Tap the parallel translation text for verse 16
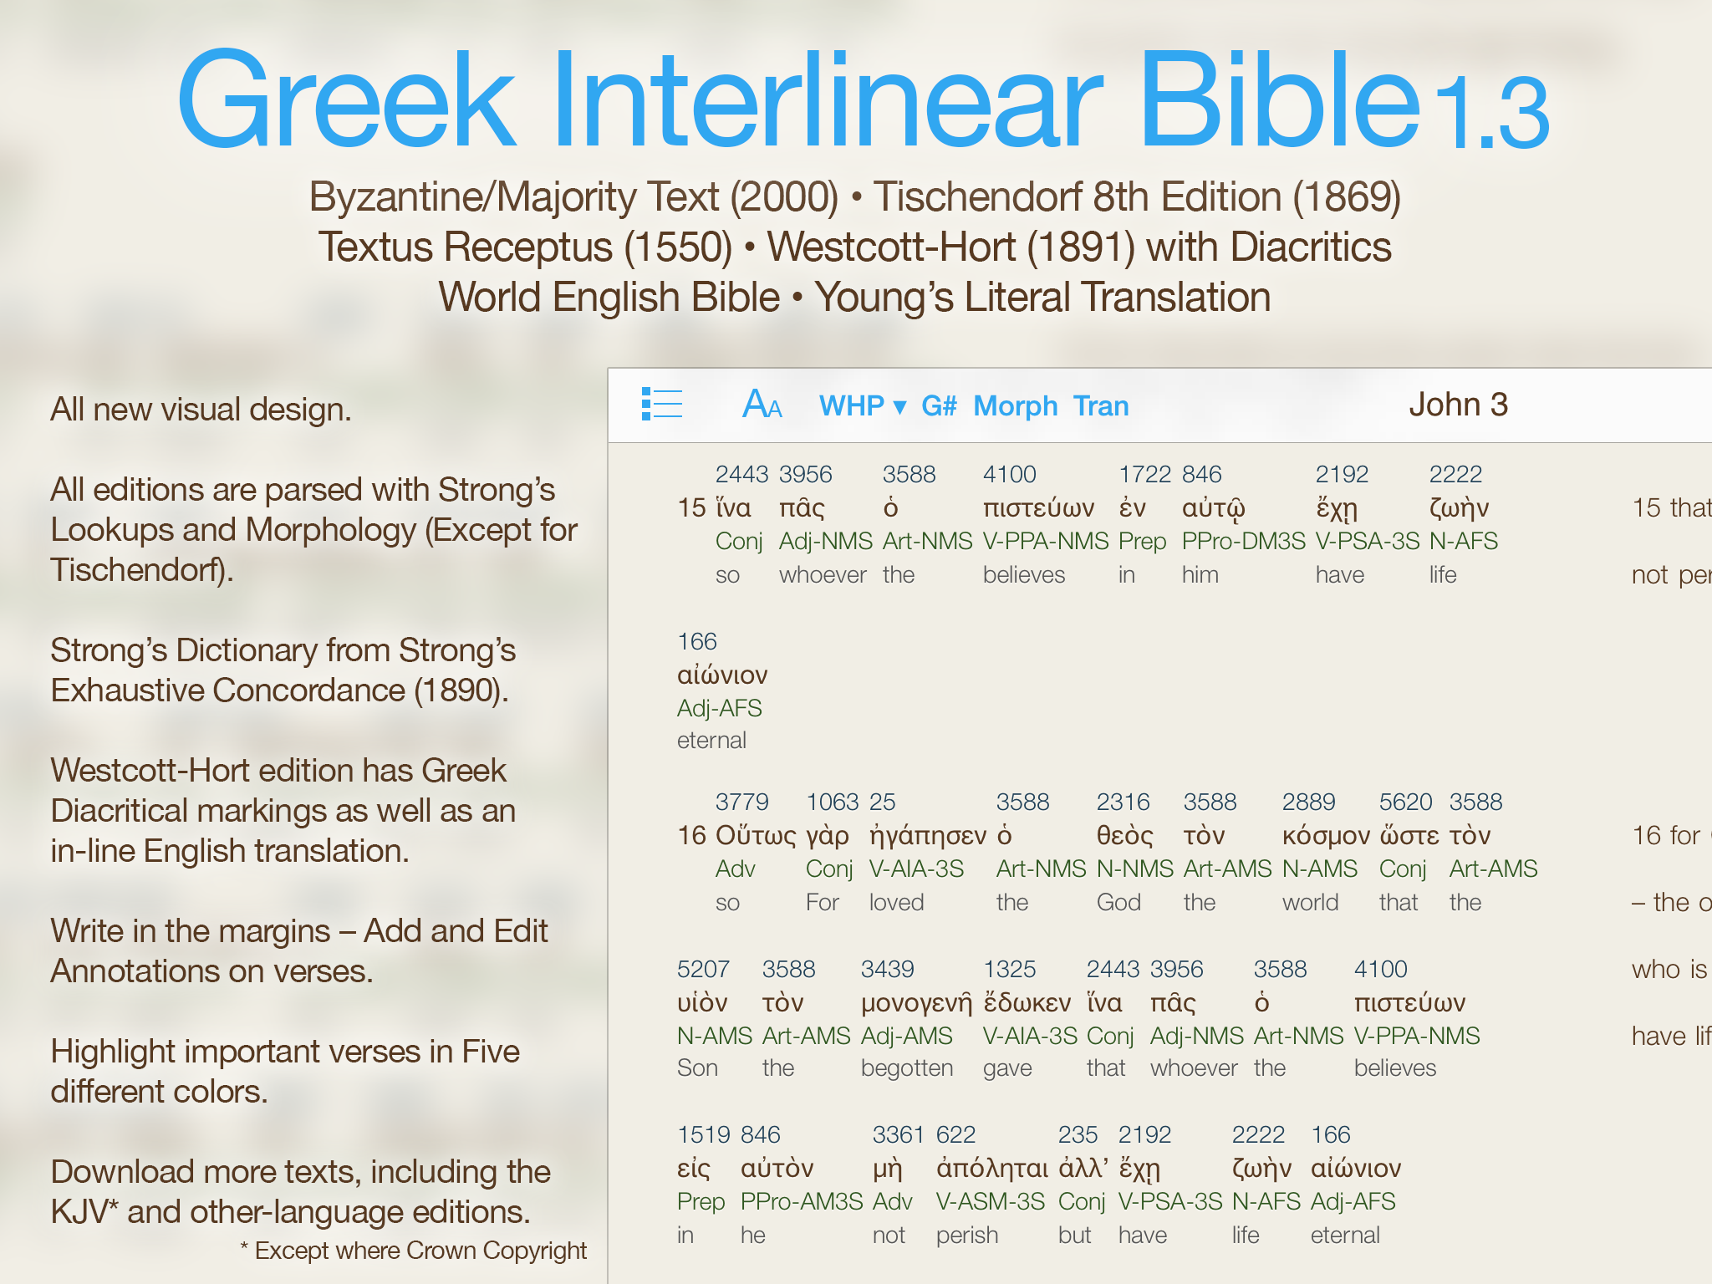1712x1284 pixels. click(x=1670, y=835)
